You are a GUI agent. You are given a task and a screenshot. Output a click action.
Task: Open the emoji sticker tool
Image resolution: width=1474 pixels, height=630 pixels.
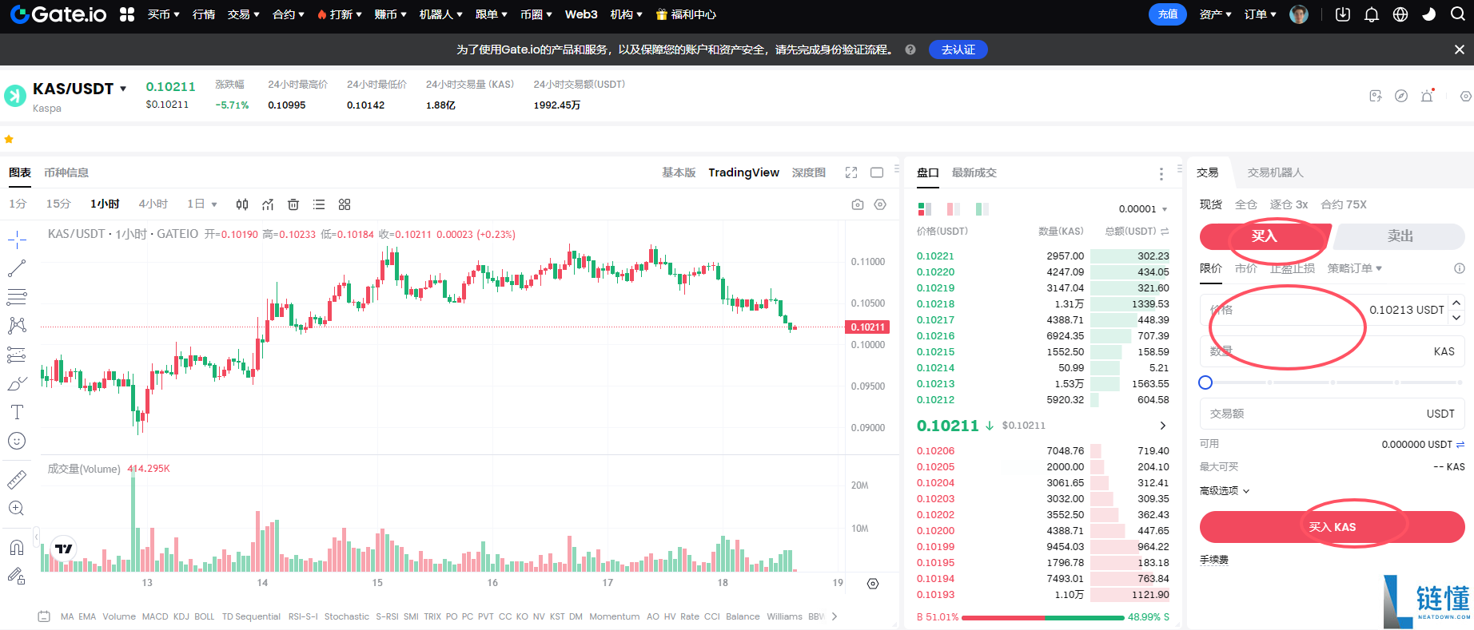(x=17, y=441)
